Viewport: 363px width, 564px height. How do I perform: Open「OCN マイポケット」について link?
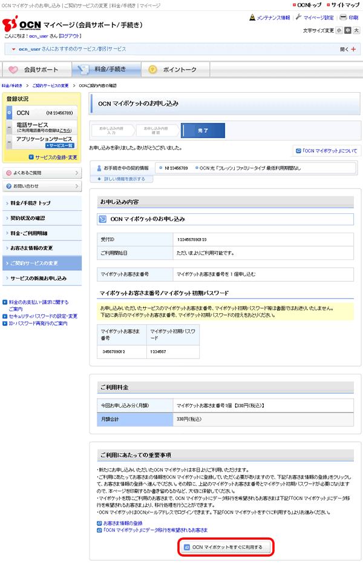tap(327, 151)
